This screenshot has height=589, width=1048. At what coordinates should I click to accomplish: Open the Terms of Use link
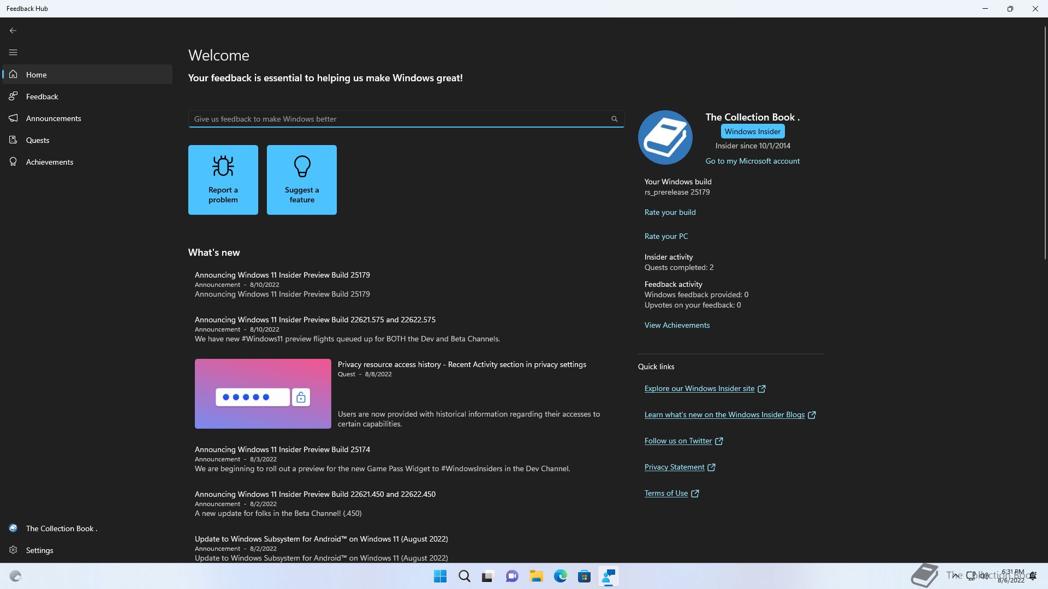666,493
